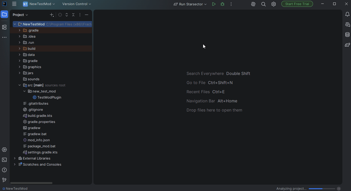Open Search Everywhere magnifier
Image resolution: width=351 pixels, height=191 pixels.
(x=263, y=4)
